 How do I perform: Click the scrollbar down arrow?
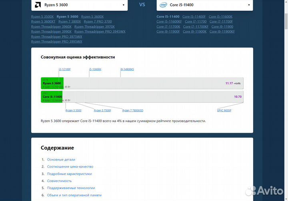[286, 199]
